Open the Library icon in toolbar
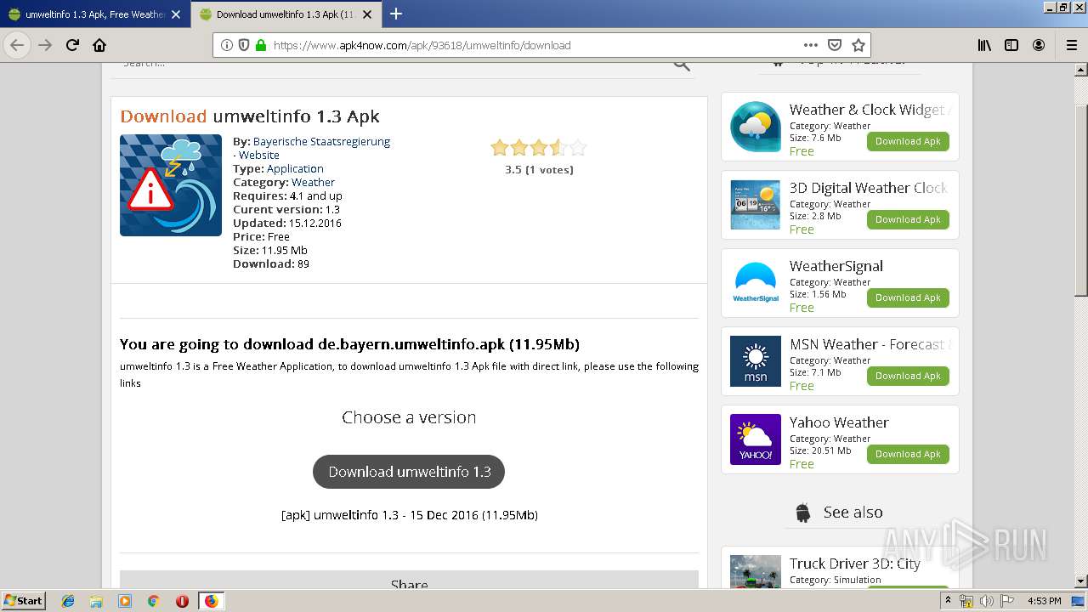The image size is (1088, 612). 984,45
